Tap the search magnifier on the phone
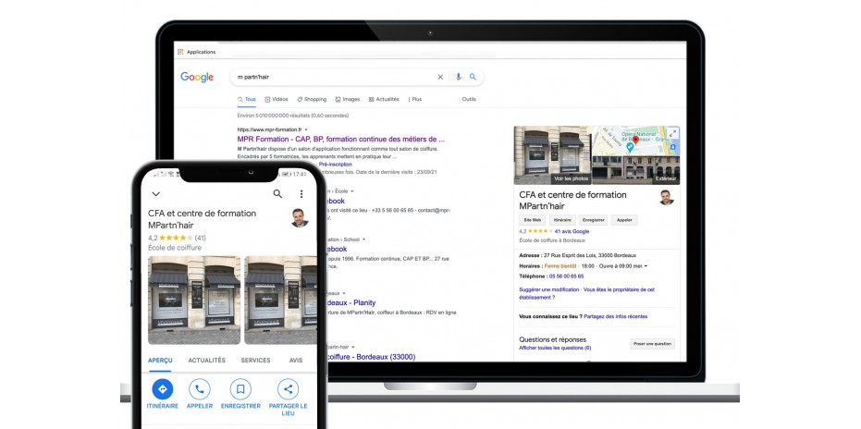The image size is (861, 429). 277,194
